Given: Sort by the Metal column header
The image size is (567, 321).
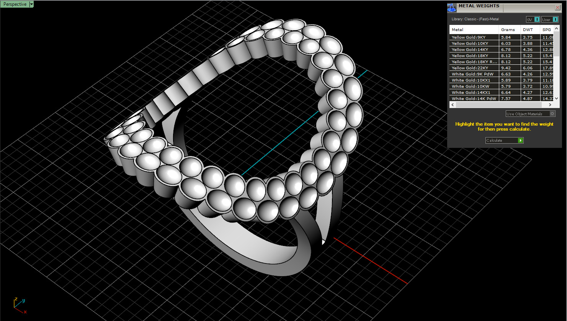Looking at the screenshot, I should pos(474,29).
